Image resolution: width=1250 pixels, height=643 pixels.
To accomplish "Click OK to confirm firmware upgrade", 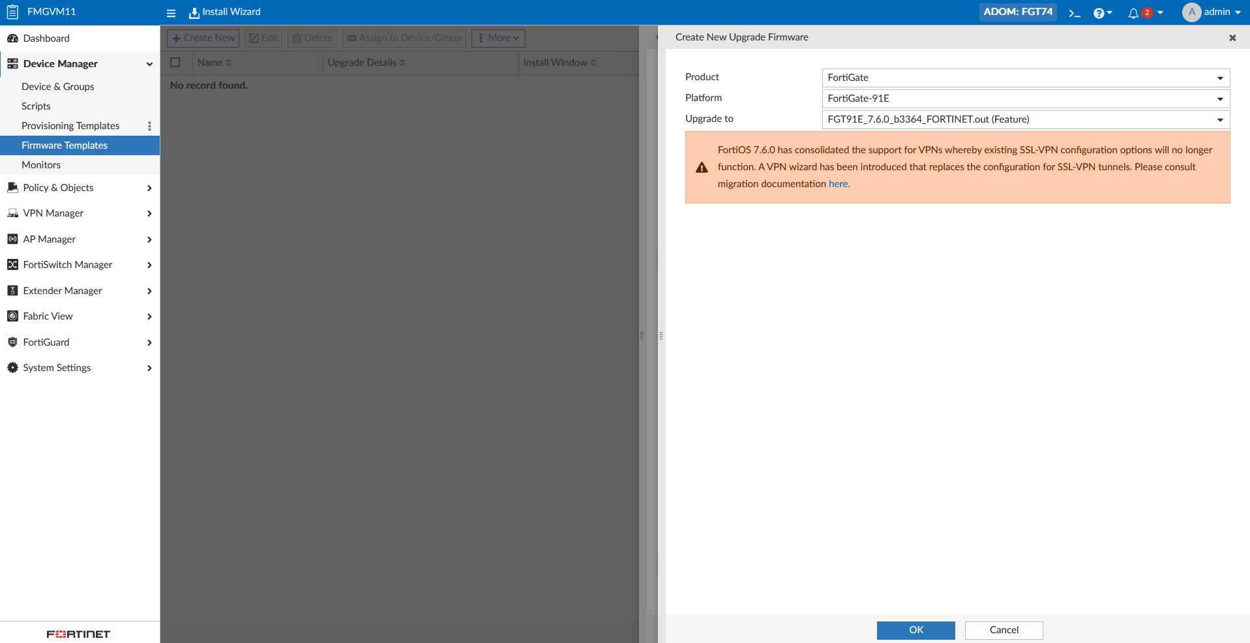I will coord(915,630).
